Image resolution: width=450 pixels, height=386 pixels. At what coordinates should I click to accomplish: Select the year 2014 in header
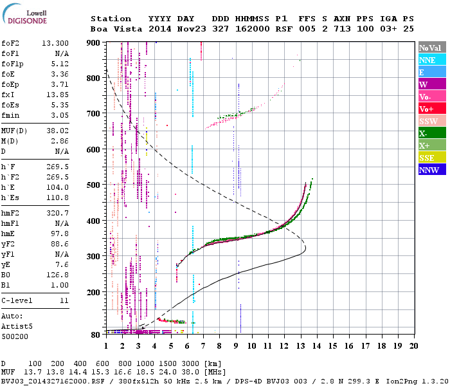pos(160,29)
